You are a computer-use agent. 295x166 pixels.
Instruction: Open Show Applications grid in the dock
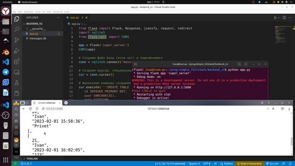tap(6, 160)
